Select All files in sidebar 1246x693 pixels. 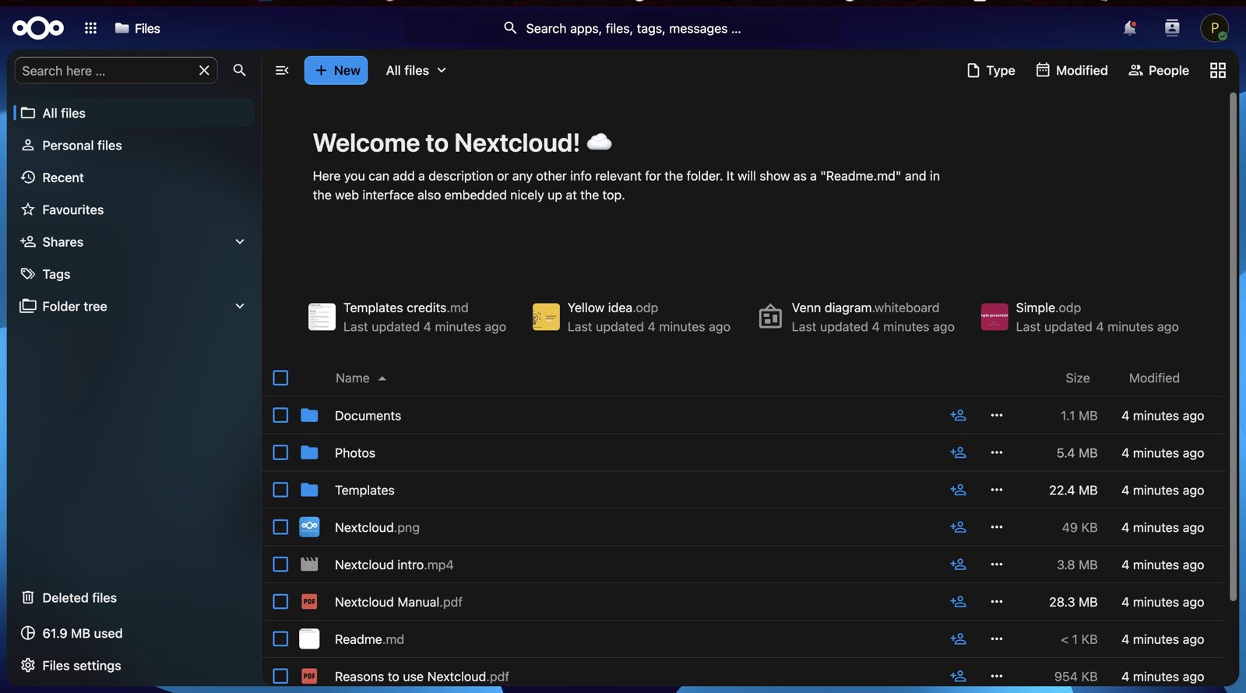[x=134, y=113]
